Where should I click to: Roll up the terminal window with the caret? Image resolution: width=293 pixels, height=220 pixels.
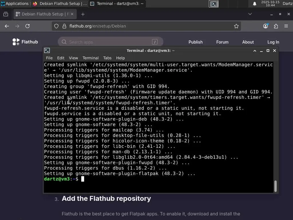[x=255, y=51]
